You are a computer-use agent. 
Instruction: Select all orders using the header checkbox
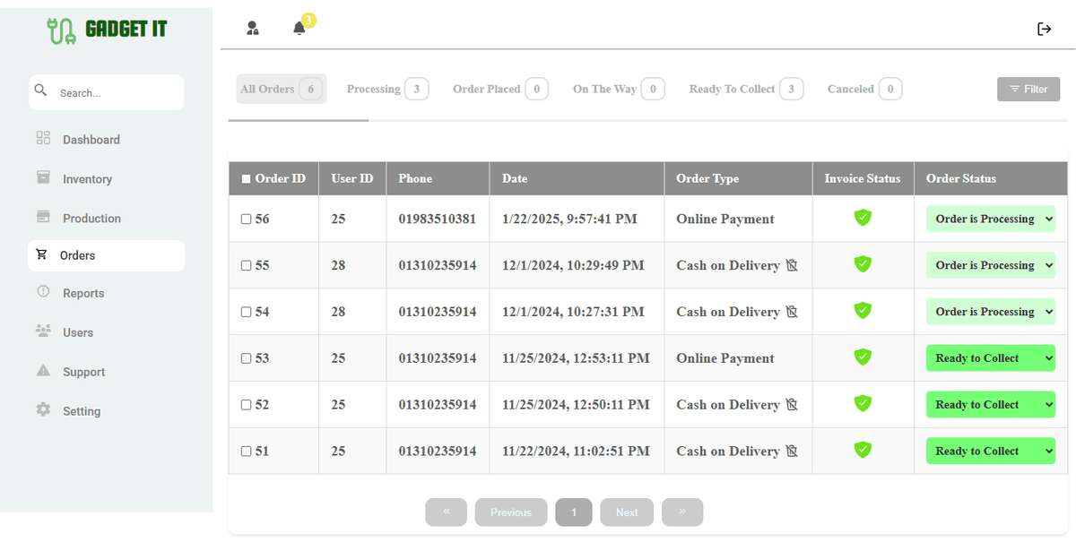click(x=245, y=178)
